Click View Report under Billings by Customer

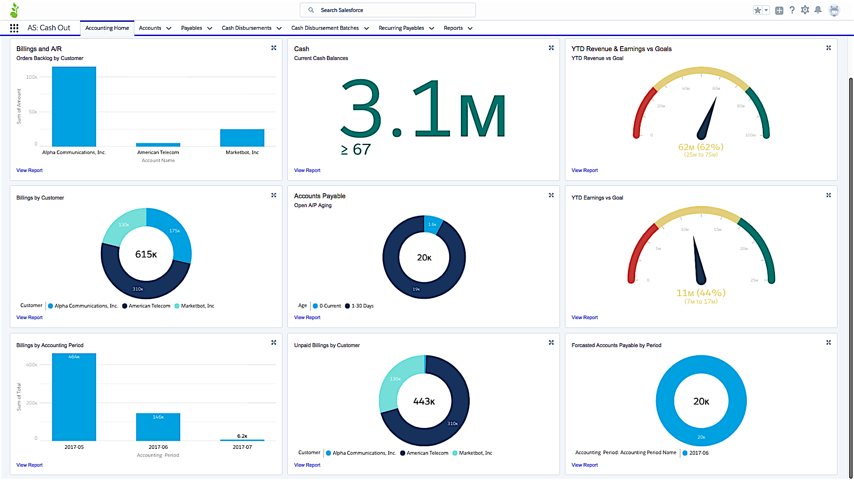click(29, 317)
